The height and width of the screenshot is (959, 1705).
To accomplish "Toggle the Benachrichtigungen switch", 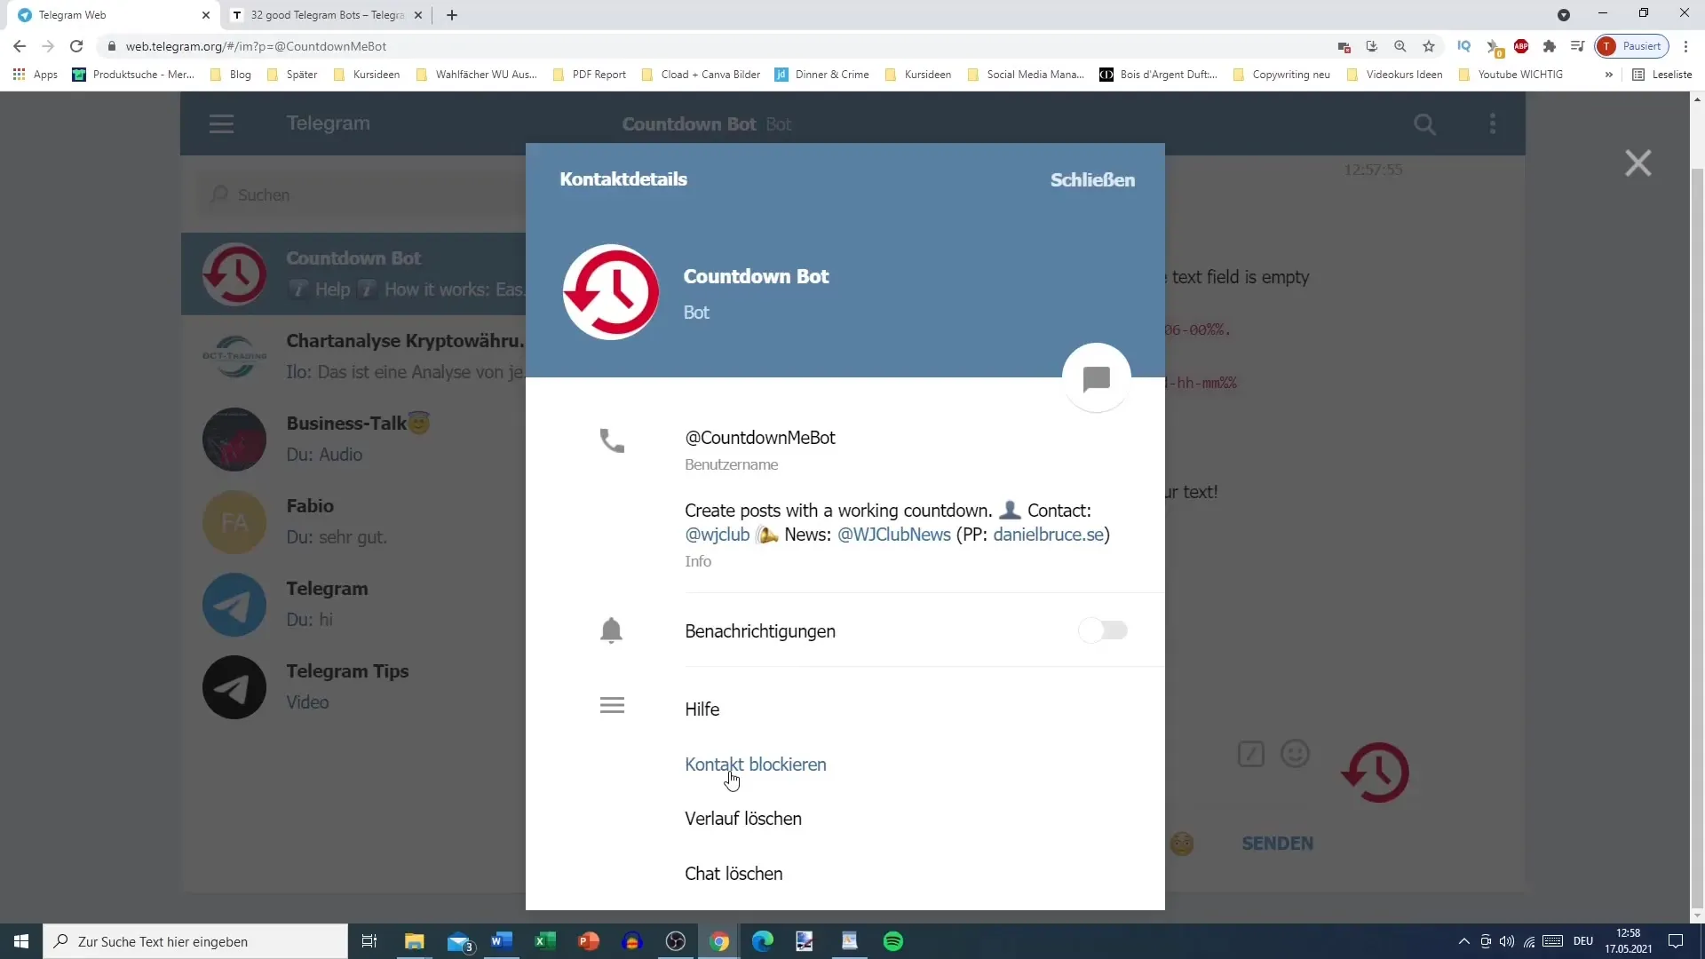I will [x=1103, y=630].
